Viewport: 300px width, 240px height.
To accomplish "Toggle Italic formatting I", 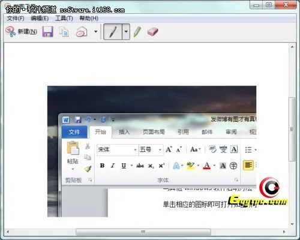I will (x=113, y=166).
